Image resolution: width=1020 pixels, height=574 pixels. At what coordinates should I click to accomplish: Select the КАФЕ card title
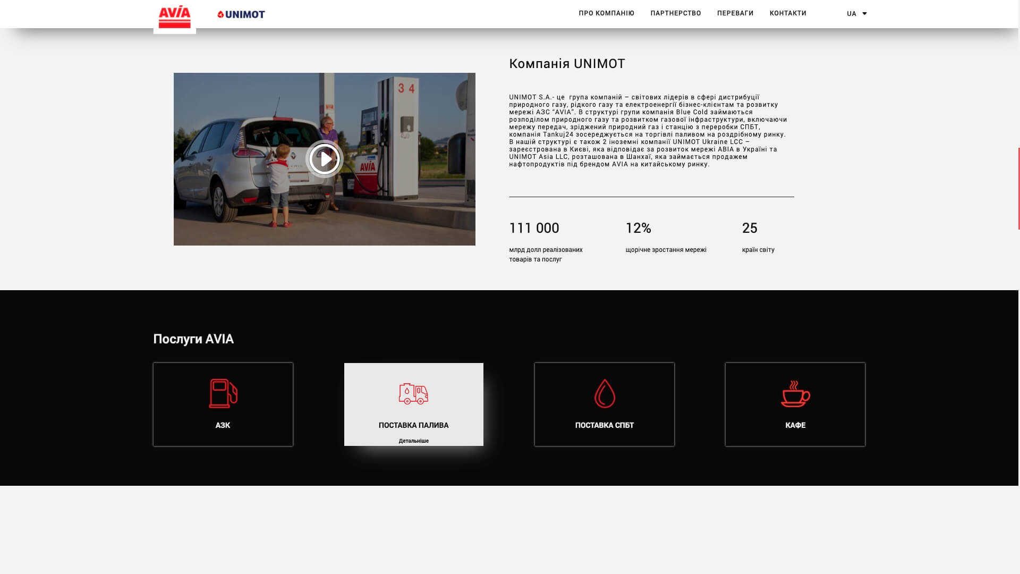tap(795, 425)
